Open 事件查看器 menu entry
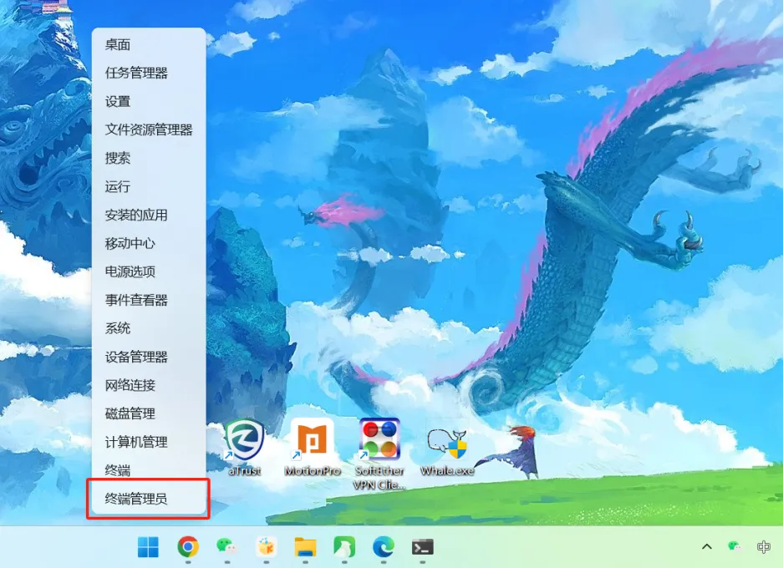The width and height of the screenshot is (783, 568). tap(149, 300)
